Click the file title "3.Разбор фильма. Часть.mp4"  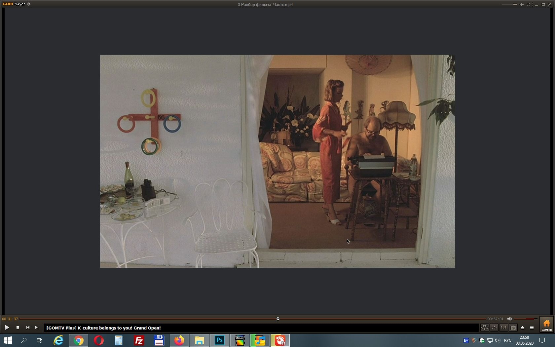265,4
